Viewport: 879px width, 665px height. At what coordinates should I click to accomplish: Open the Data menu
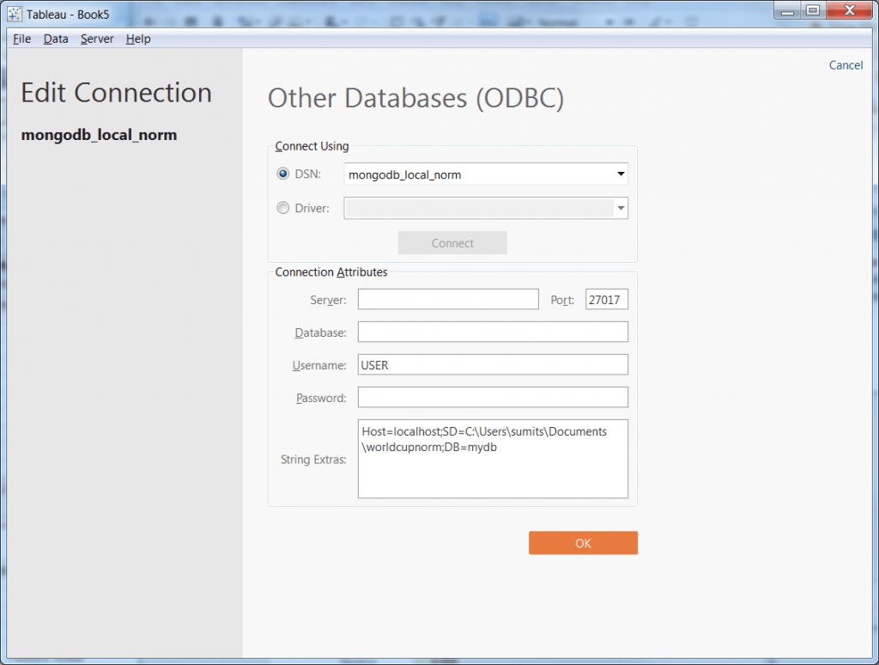click(x=56, y=39)
